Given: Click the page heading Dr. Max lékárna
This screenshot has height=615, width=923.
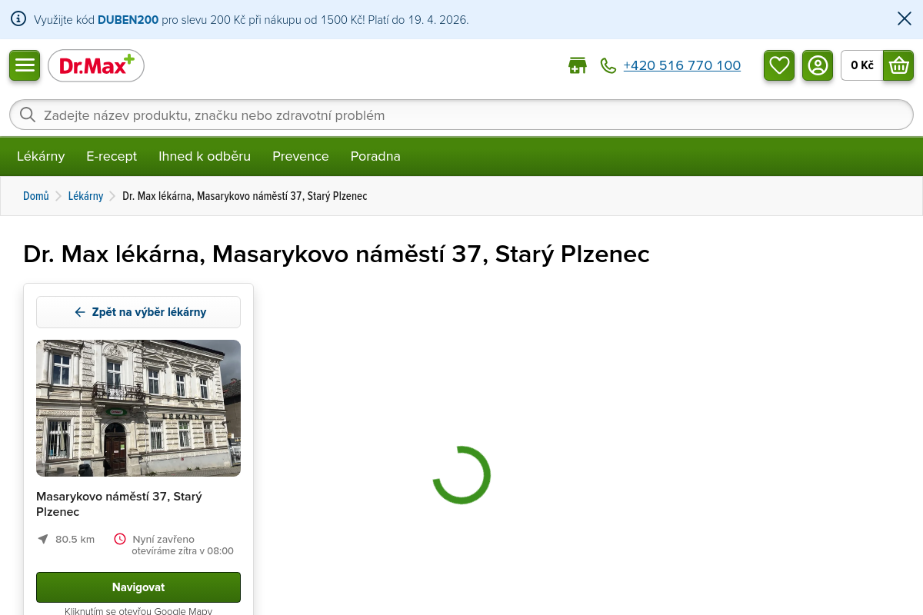Looking at the screenshot, I should [x=337, y=254].
